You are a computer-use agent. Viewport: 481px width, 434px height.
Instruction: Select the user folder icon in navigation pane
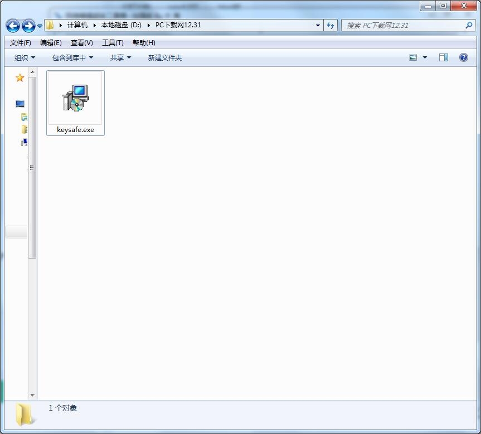click(x=24, y=129)
